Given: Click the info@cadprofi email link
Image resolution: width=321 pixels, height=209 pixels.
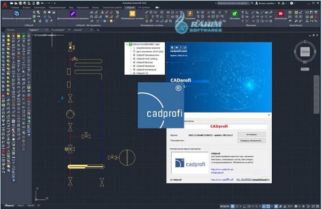Looking at the screenshot, I should click(x=217, y=173).
